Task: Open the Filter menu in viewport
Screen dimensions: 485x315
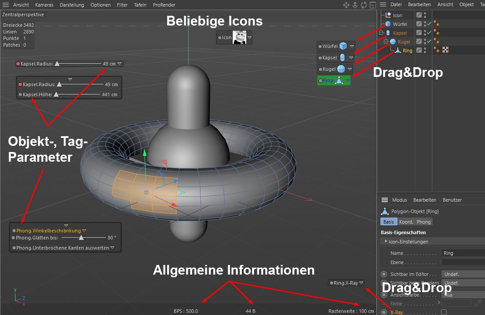Action: pyautogui.click(x=122, y=5)
